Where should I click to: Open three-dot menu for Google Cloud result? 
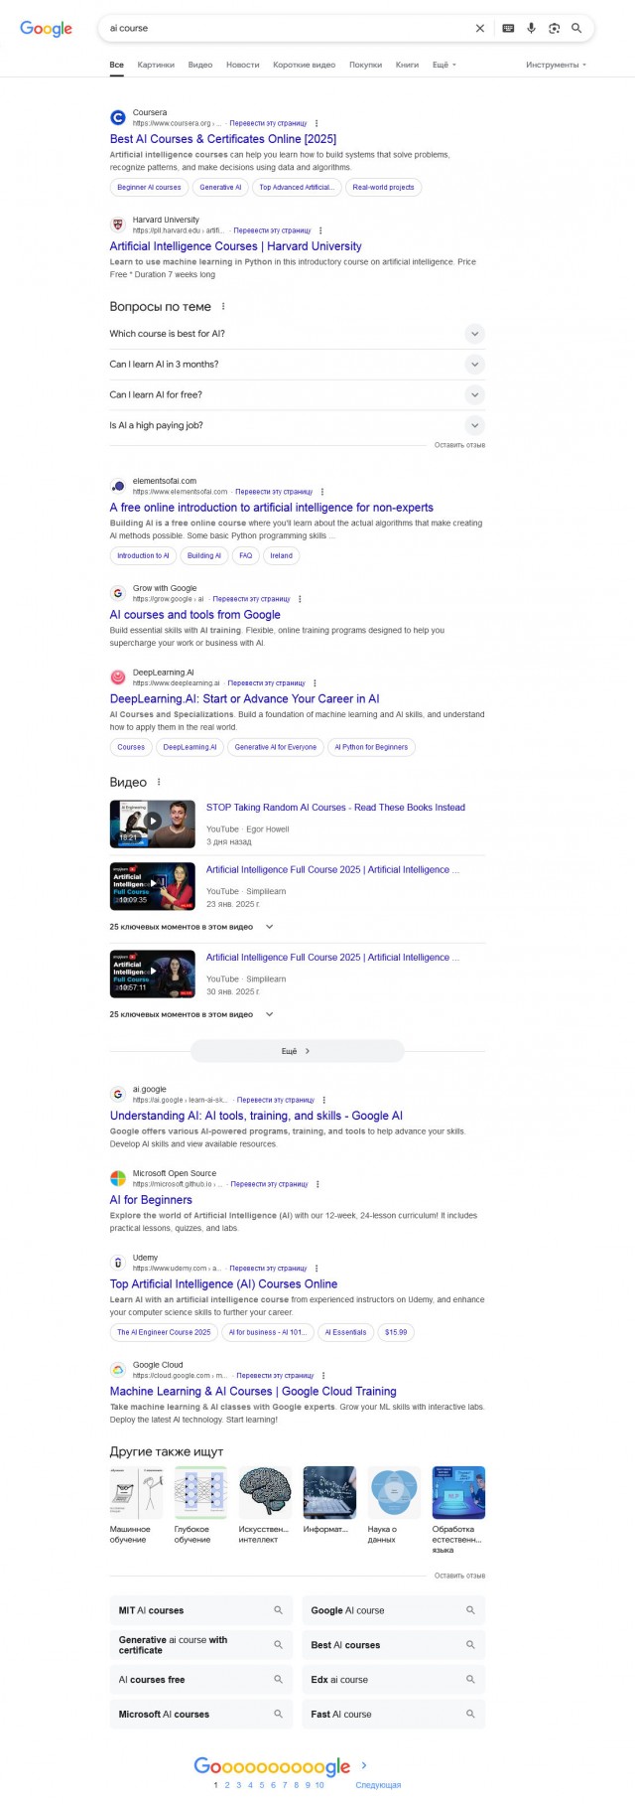[323, 1376]
